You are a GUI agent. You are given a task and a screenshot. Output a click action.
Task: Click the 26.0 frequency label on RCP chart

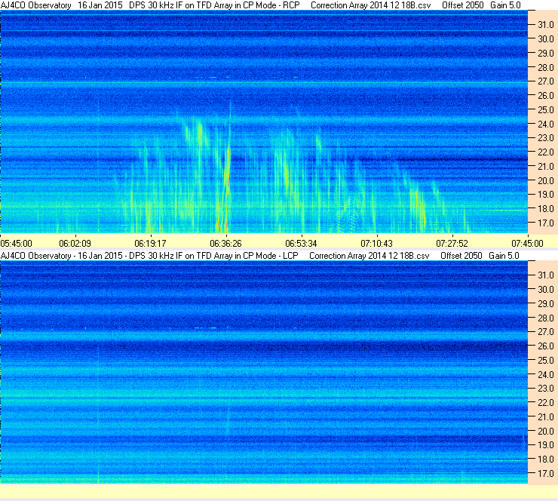pos(546,96)
